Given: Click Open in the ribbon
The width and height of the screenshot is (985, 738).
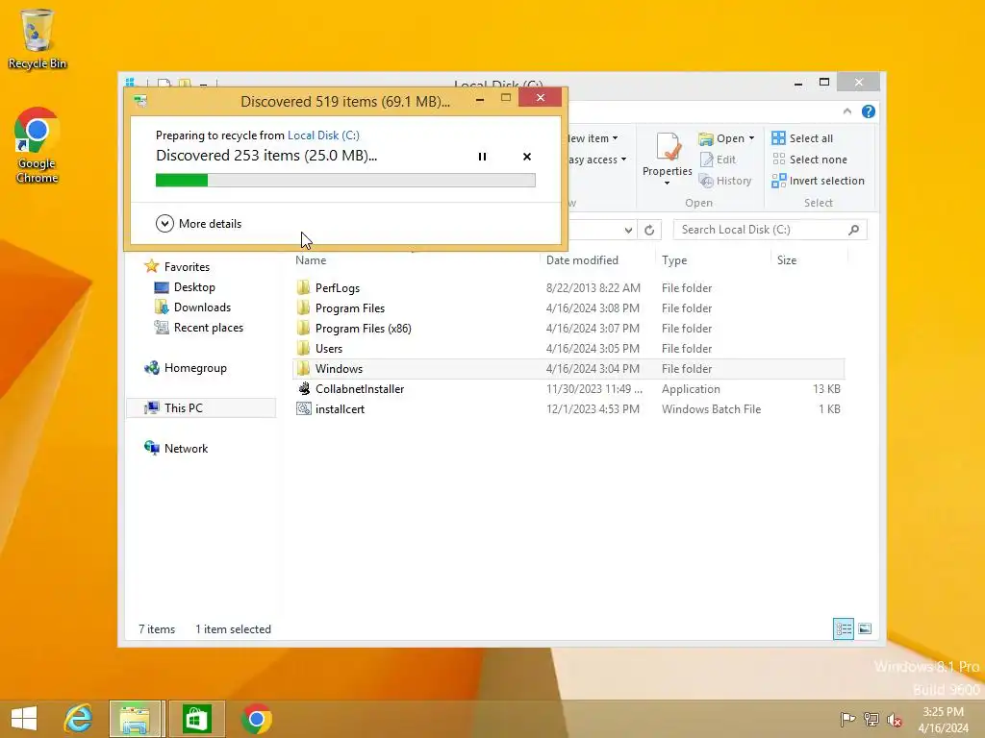Looking at the screenshot, I should point(721,138).
